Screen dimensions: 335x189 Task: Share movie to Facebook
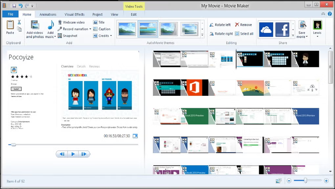(282, 29)
